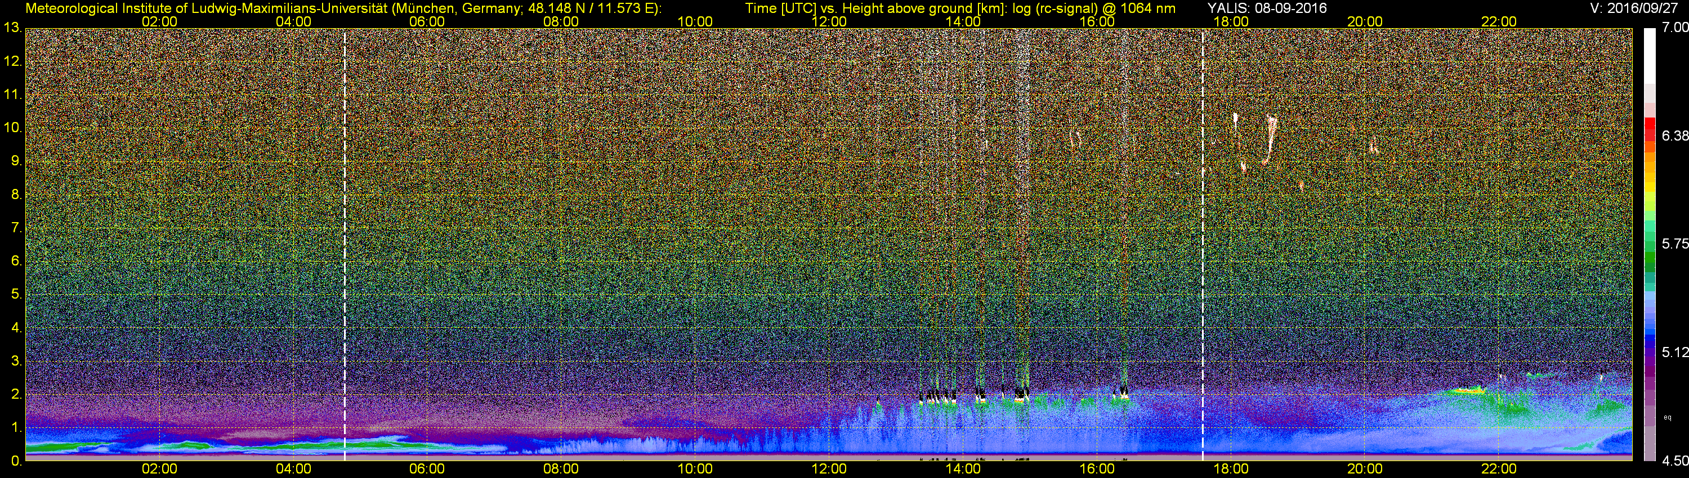Click the Meteorological Institute of Ludwig-Maximilians-Universität title text

[x=342, y=8]
